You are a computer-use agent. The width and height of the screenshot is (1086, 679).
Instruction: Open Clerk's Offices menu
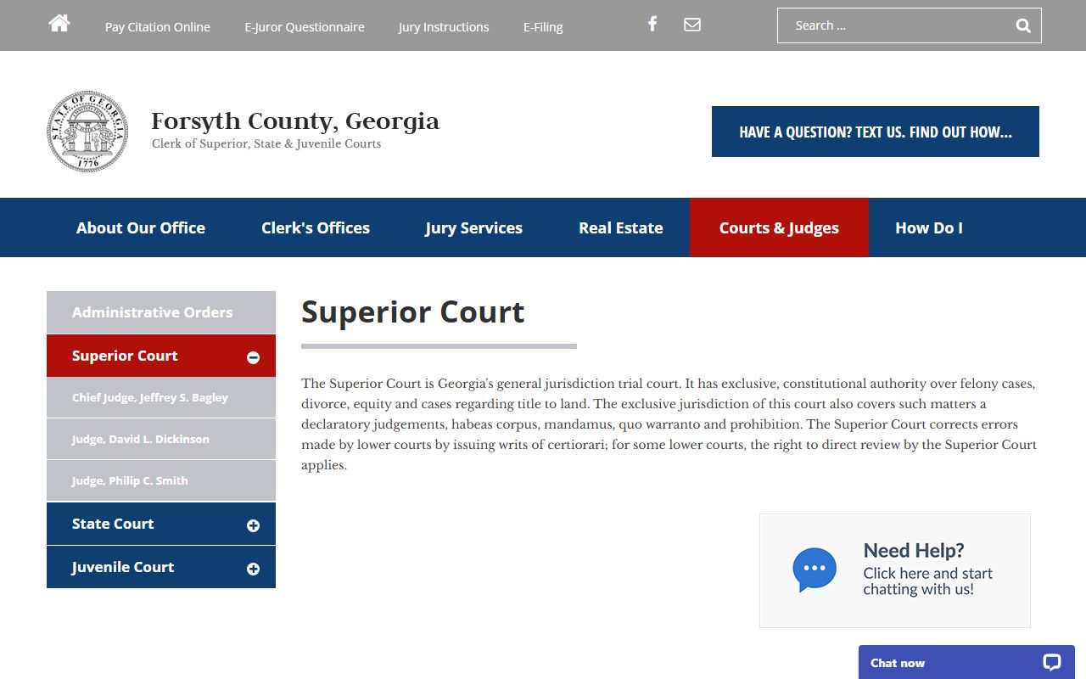[x=316, y=227]
